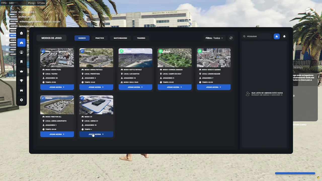The image size is (322, 181).
Task: Click the Legion Square map thumbnail
Action: pos(214,58)
